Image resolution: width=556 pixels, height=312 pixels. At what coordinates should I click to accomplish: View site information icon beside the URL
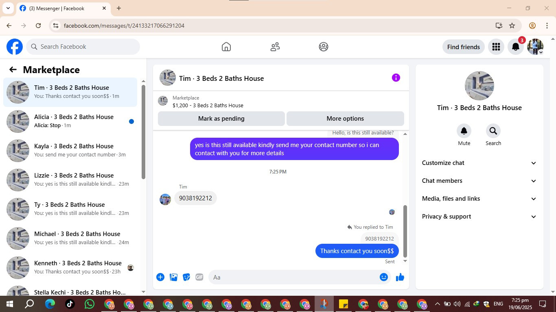click(x=56, y=26)
